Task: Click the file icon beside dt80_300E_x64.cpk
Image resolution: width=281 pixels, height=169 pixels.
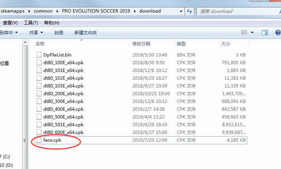Action: 39,101
